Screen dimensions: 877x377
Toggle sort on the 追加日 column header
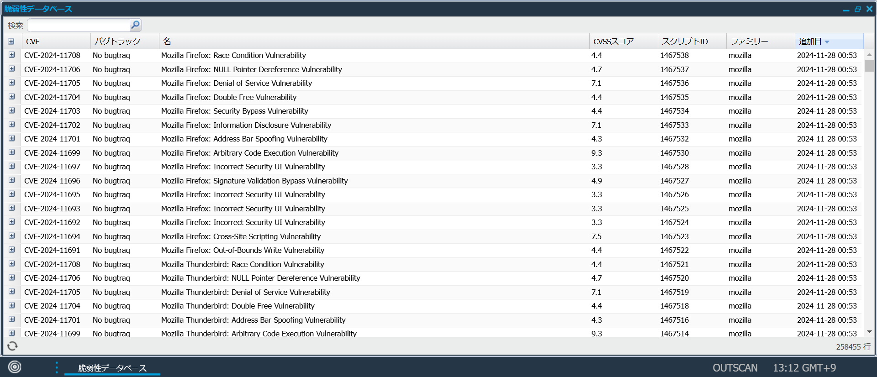[x=829, y=42]
